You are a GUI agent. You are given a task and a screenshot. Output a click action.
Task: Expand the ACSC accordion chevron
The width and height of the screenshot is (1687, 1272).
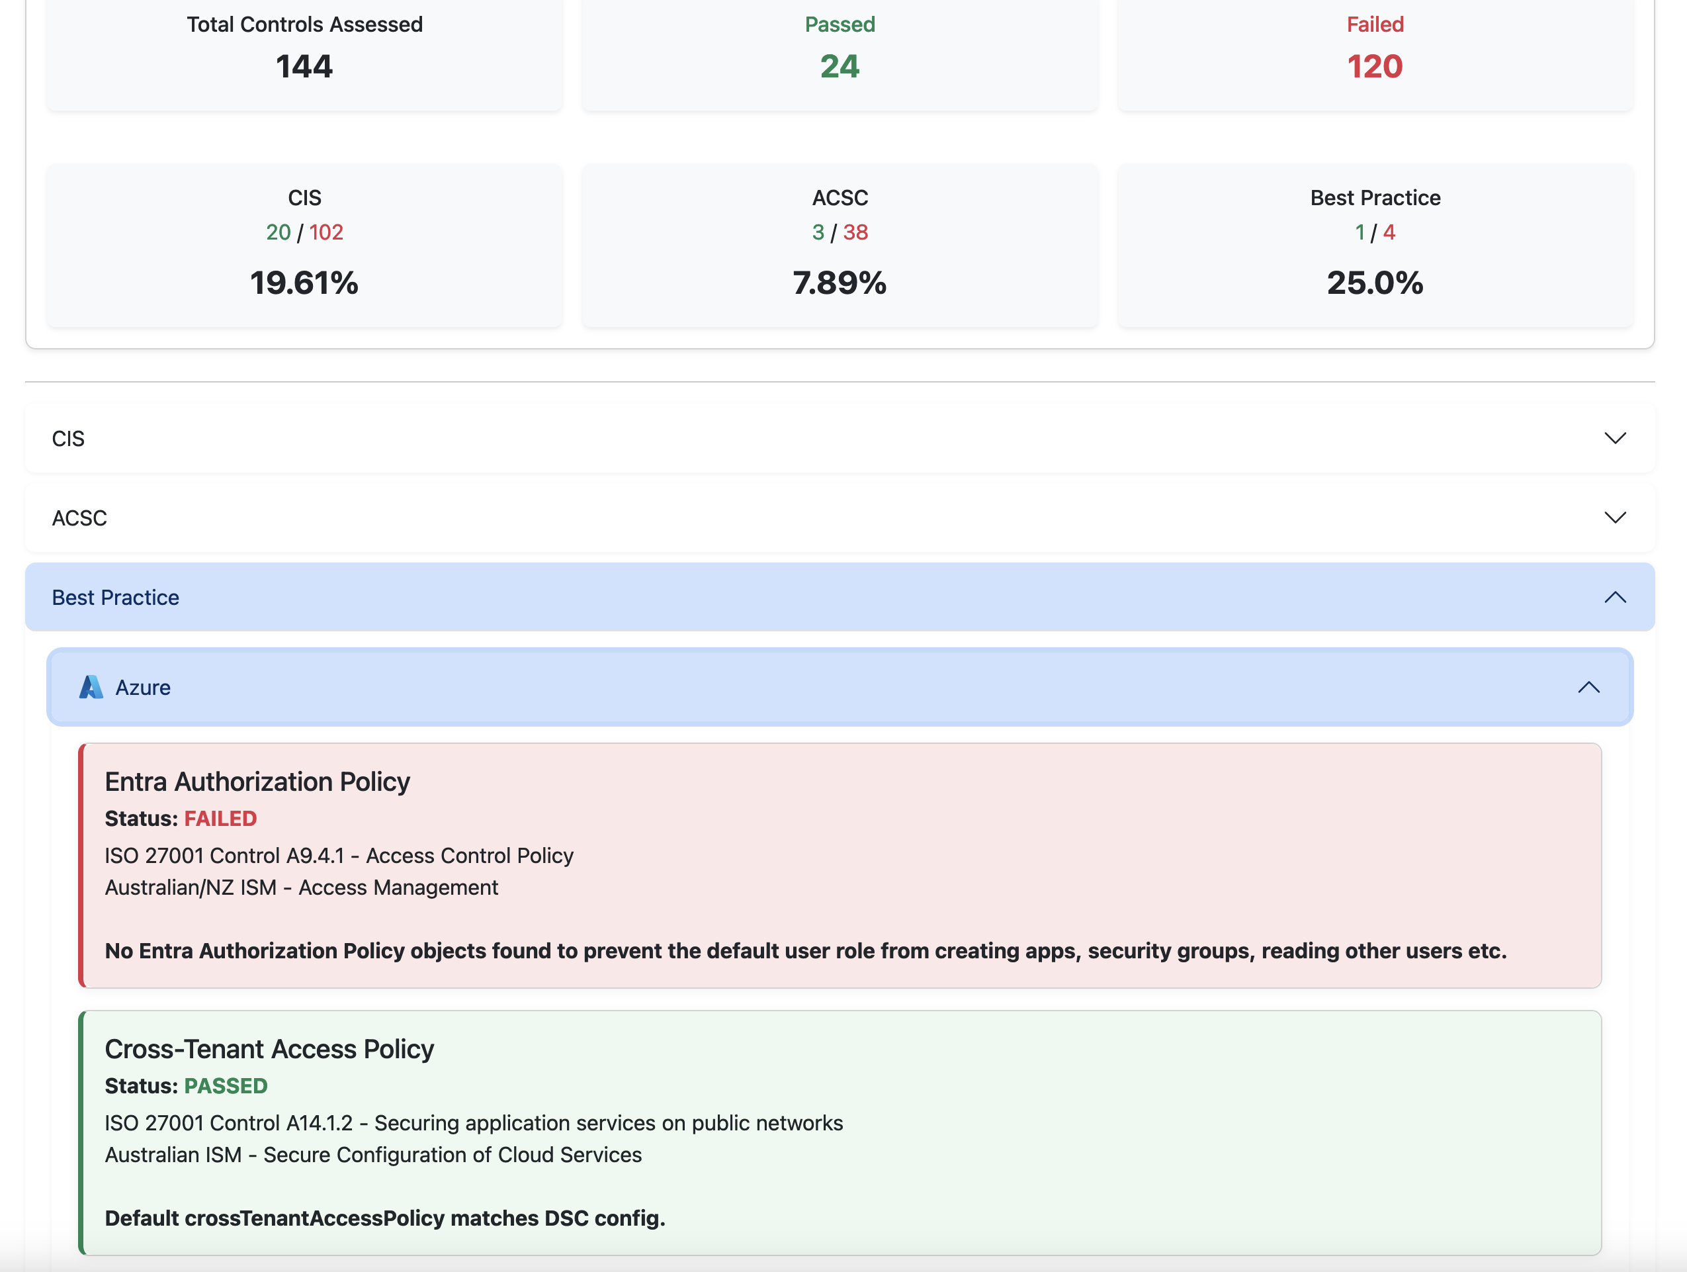pyautogui.click(x=1614, y=518)
